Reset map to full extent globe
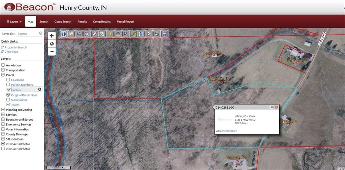 [52, 44]
